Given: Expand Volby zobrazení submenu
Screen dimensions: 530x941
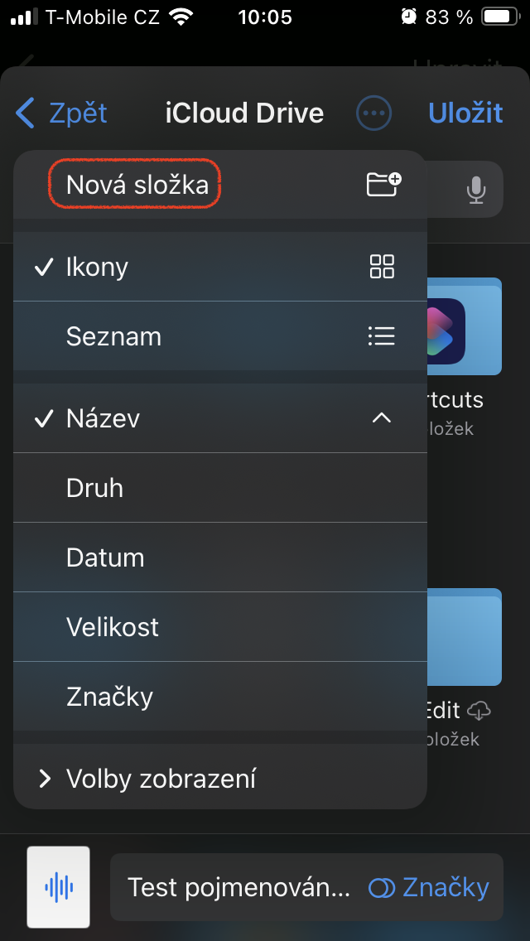Looking at the screenshot, I should coord(161,779).
